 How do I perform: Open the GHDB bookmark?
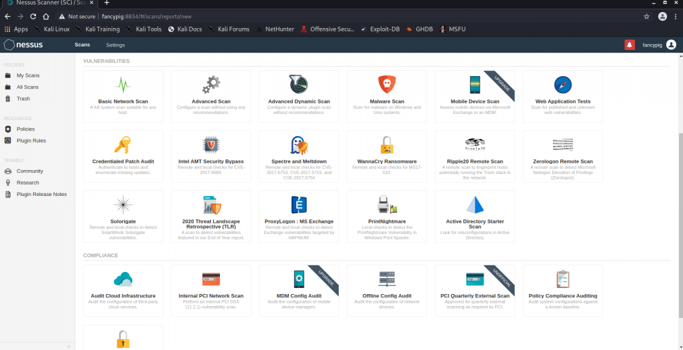(x=419, y=29)
